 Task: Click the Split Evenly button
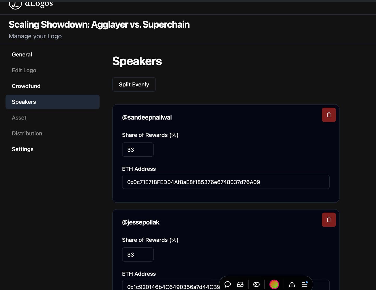pos(134,85)
